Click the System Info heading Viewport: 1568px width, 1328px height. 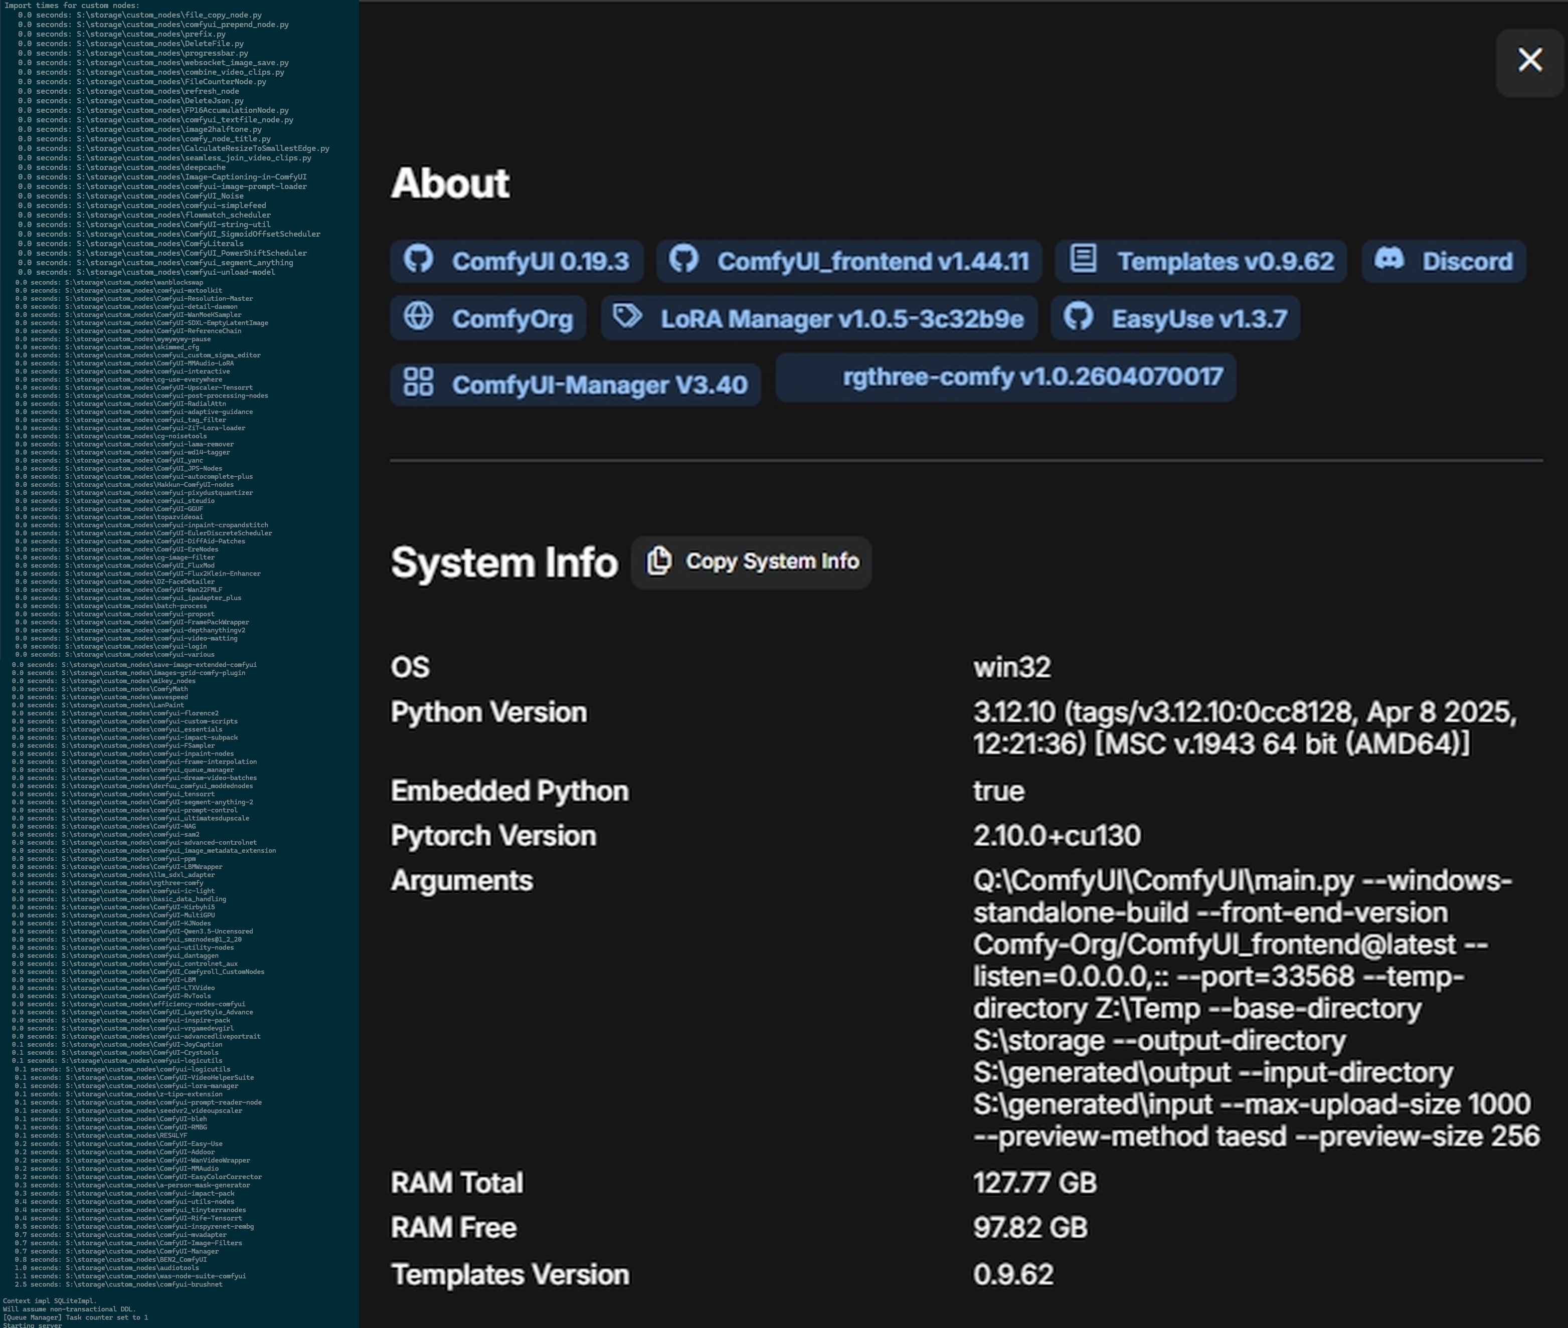503,562
